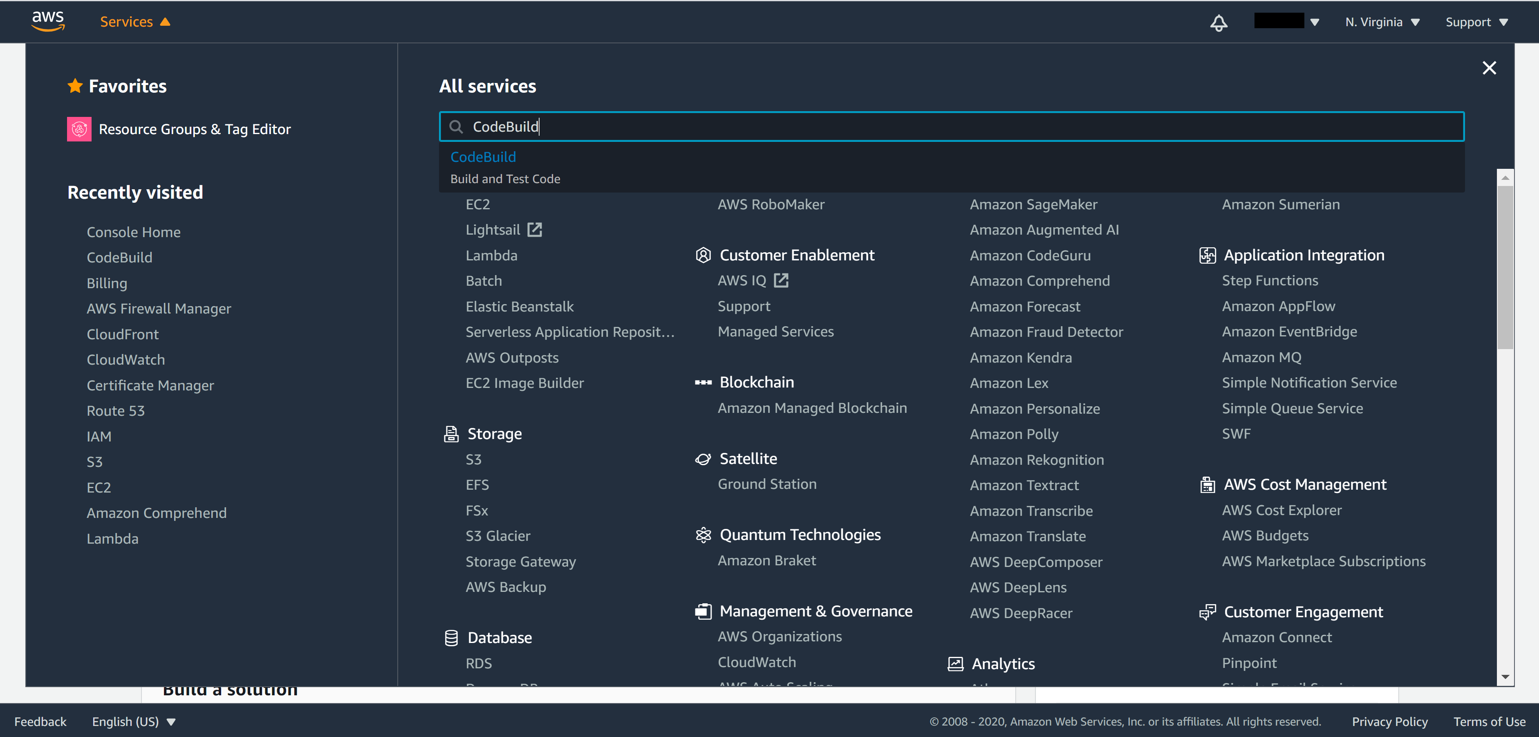Click in the CodeBuild search field
The image size is (1539, 737).
951,127
